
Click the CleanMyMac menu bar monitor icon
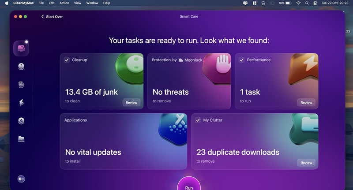click(x=245, y=3)
